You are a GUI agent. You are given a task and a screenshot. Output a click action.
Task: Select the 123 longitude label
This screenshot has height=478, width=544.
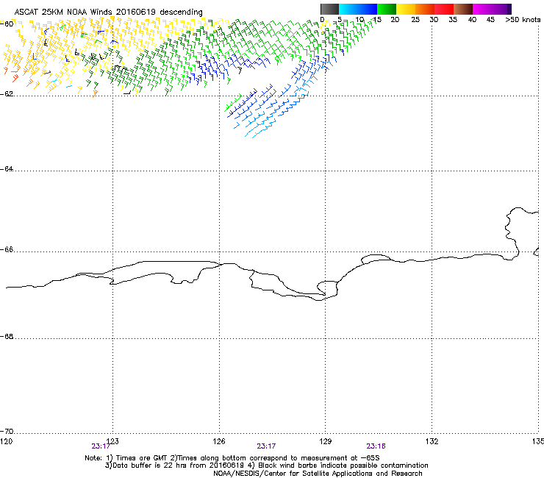tap(112, 441)
